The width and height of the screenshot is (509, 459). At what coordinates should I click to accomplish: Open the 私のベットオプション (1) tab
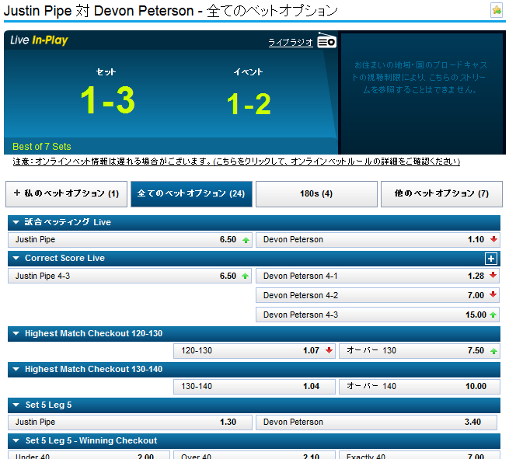[65, 193]
